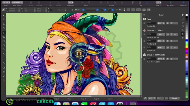Delete the SVG export entry
Image resolution: width=190 pixels, height=106 pixels.
click(x=171, y=59)
